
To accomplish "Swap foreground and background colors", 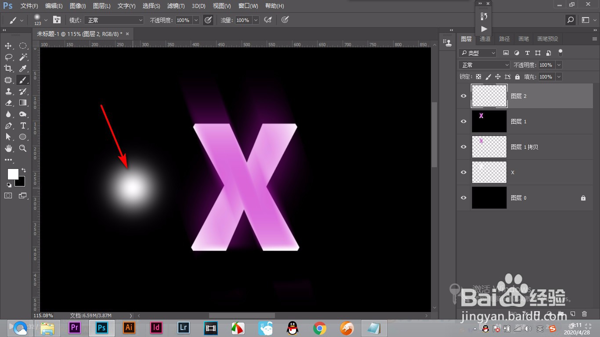I will pyautogui.click(x=24, y=170).
